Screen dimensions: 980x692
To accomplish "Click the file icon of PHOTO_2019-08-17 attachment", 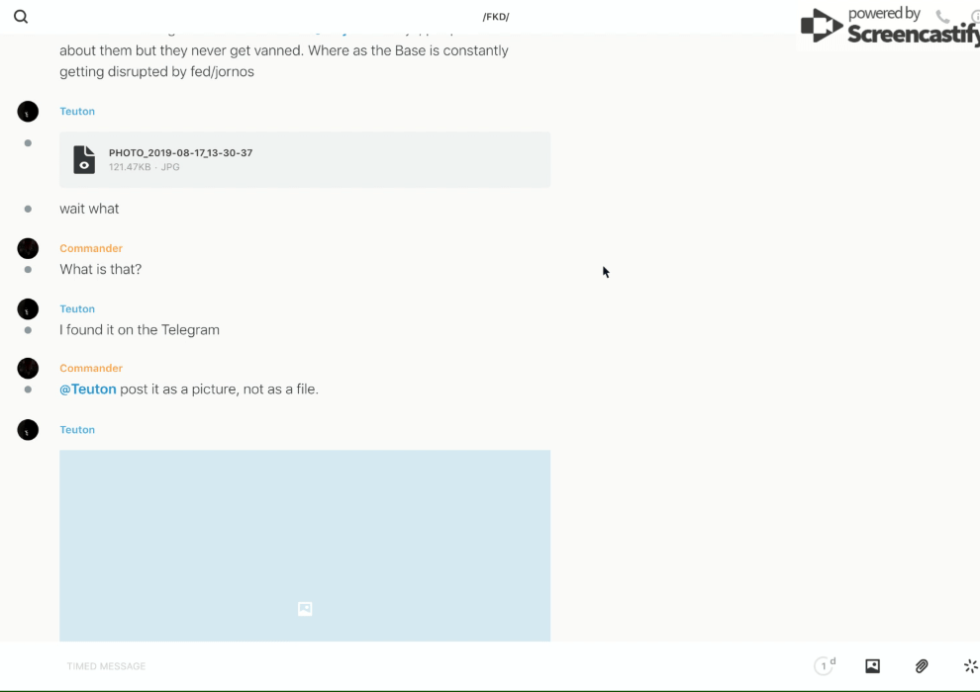I will point(84,159).
